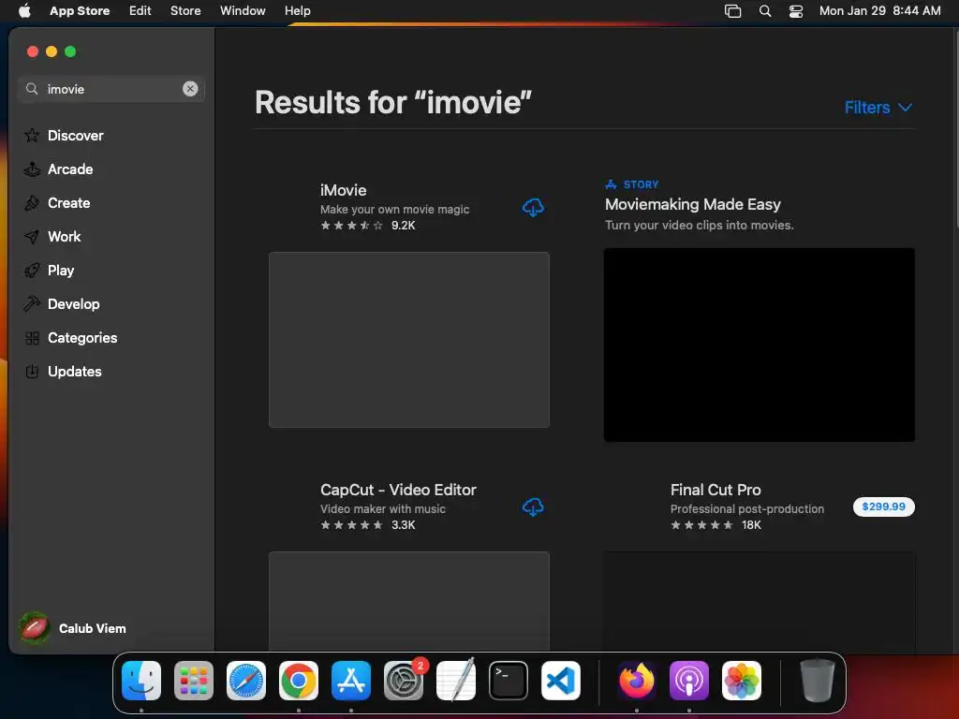Viewport: 959px width, 719px height.
Task: Clear the imovie search text
Action: coord(190,89)
